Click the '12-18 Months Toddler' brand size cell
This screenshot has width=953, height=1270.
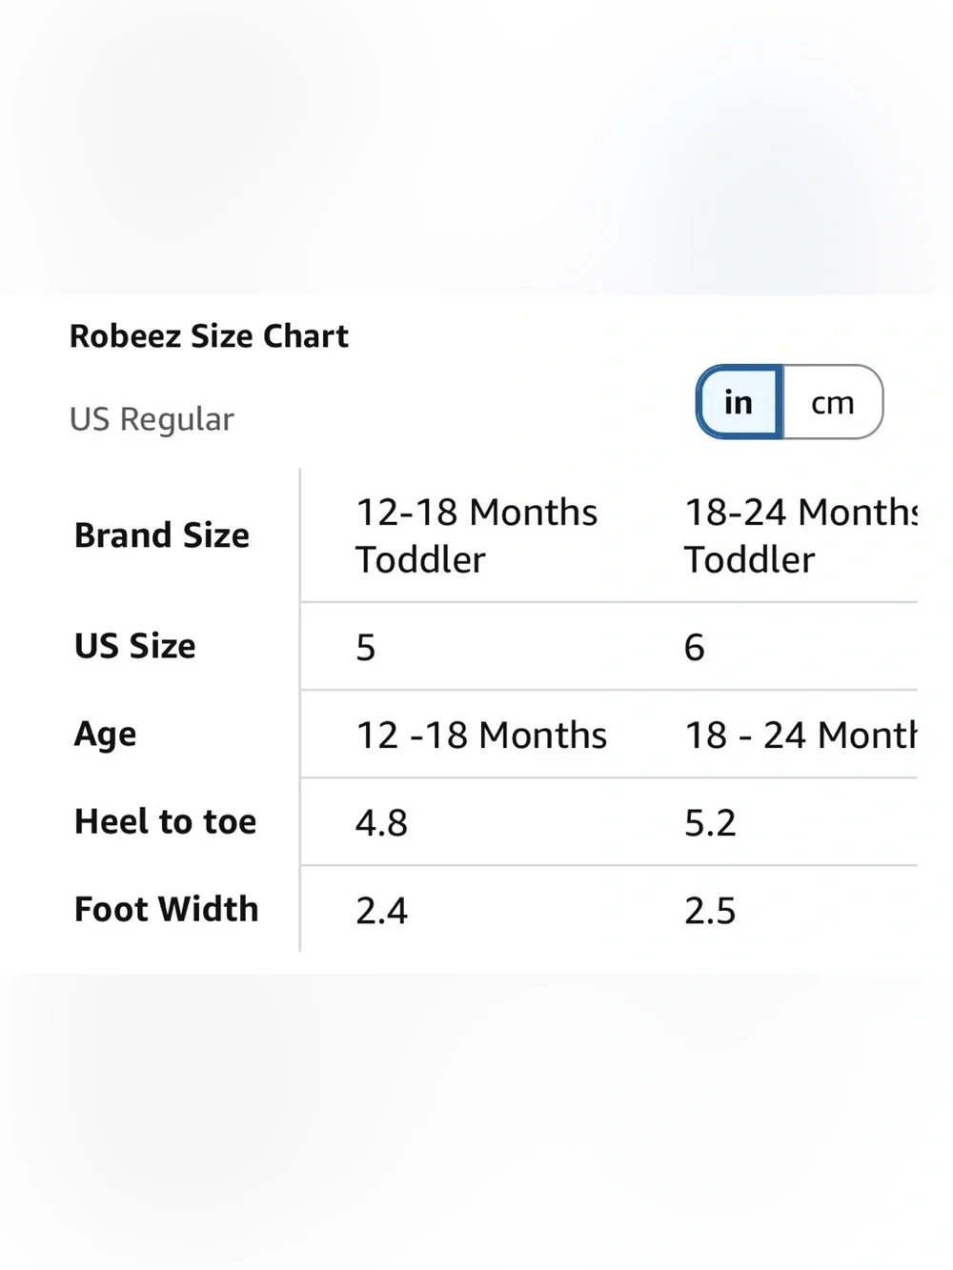476,535
